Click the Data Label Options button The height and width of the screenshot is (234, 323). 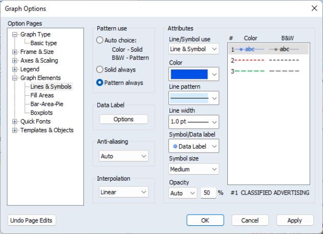123,119
